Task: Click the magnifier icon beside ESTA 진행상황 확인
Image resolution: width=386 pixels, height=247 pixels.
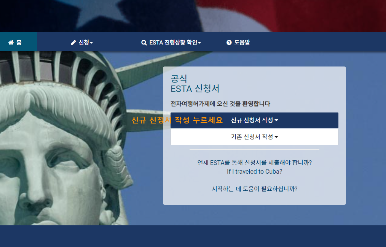Action: pos(144,43)
